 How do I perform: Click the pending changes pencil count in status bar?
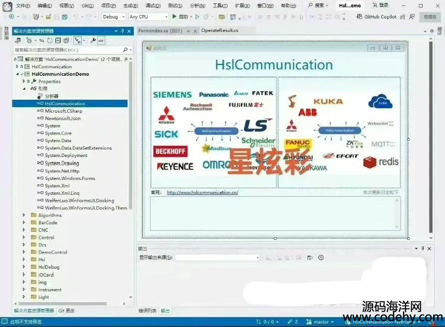coord(292,322)
